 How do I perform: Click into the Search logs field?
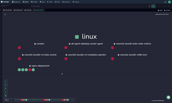pyautogui.click(x=89, y=6)
